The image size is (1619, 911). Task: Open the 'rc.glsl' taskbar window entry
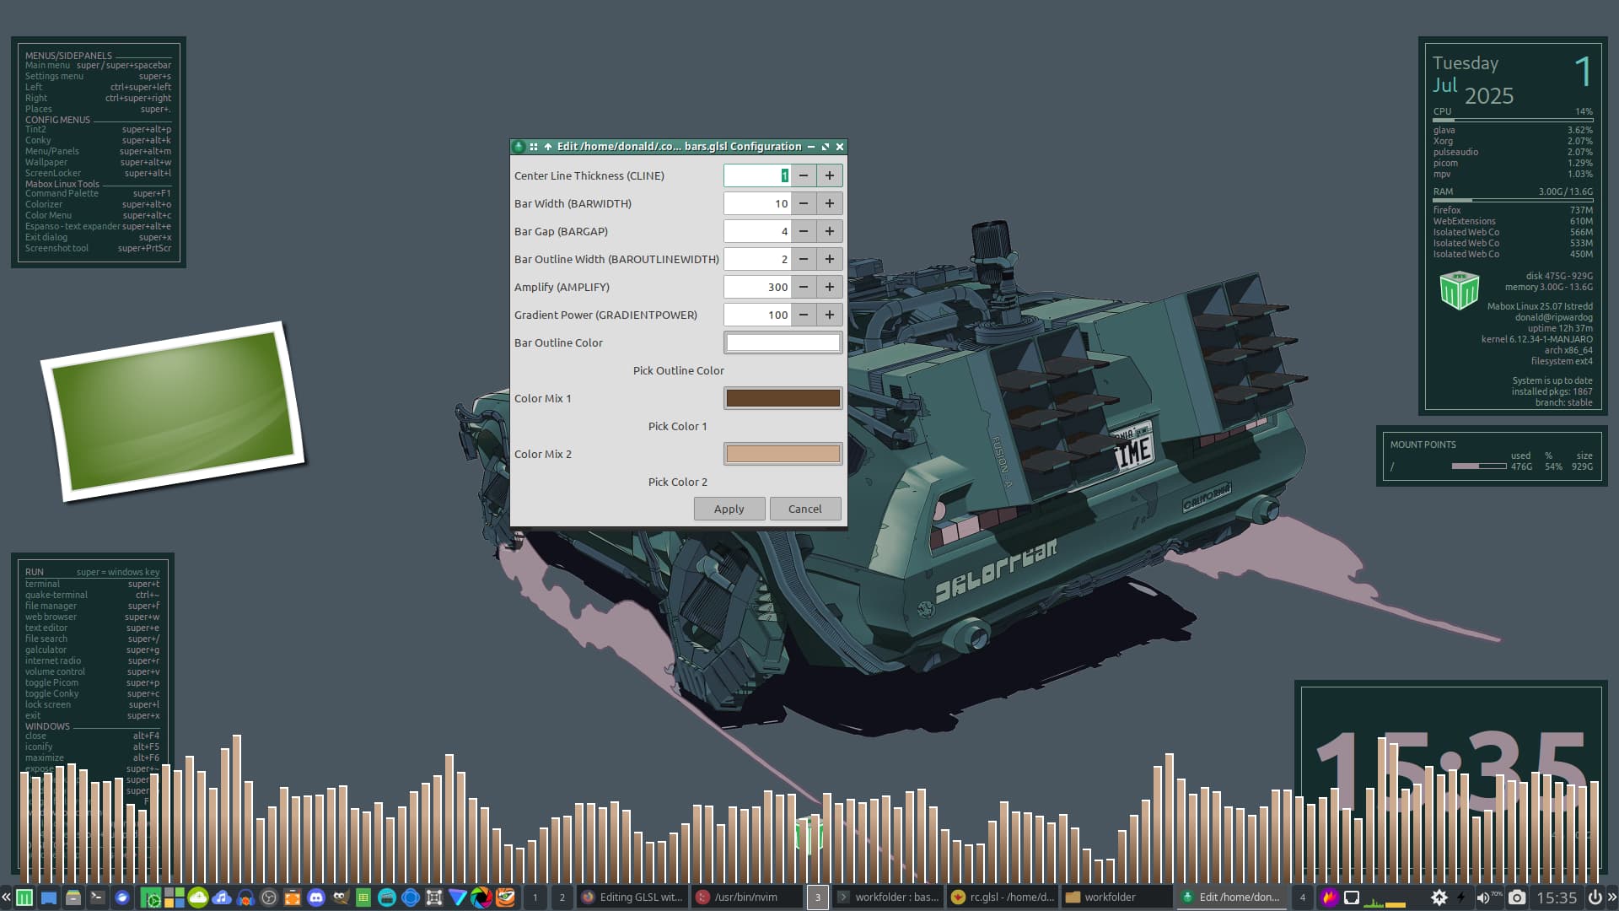[x=1002, y=898]
